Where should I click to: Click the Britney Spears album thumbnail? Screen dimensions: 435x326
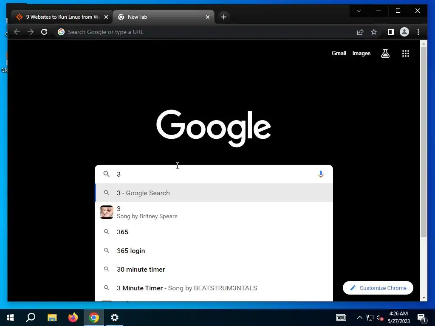[x=107, y=212]
